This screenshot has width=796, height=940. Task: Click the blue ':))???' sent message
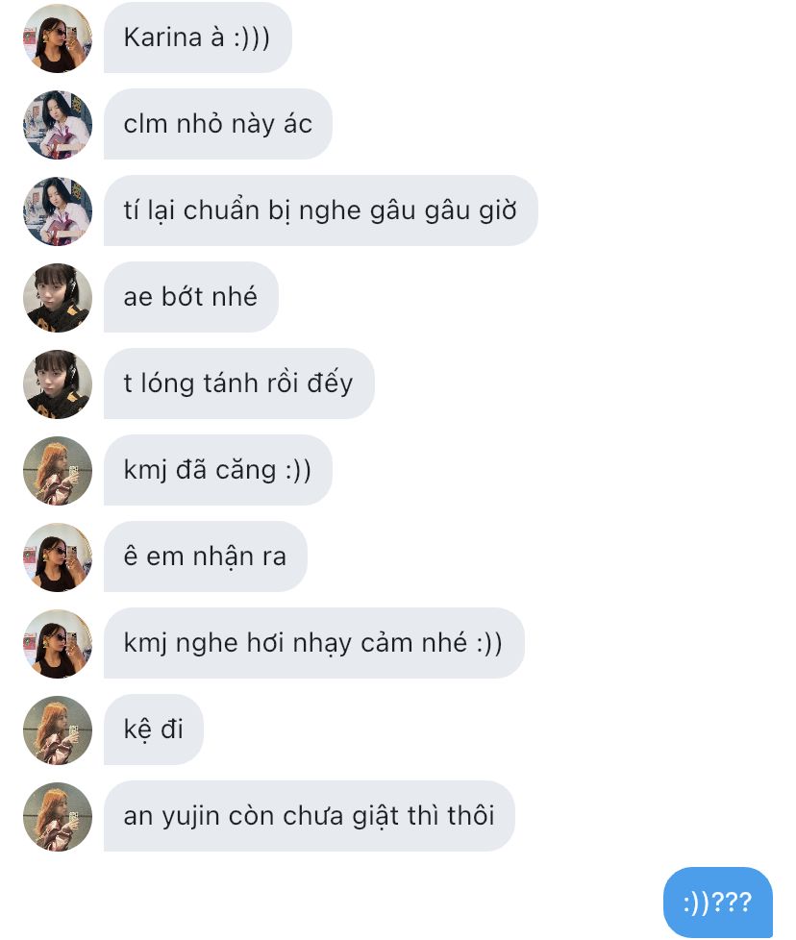pyautogui.click(x=718, y=903)
